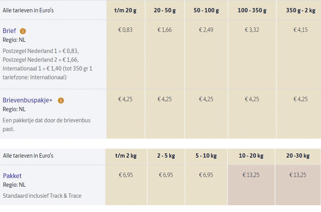Open the Pakket product link
This screenshot has width=321, height=212.
pyautogui.click(x=12, y=176)
